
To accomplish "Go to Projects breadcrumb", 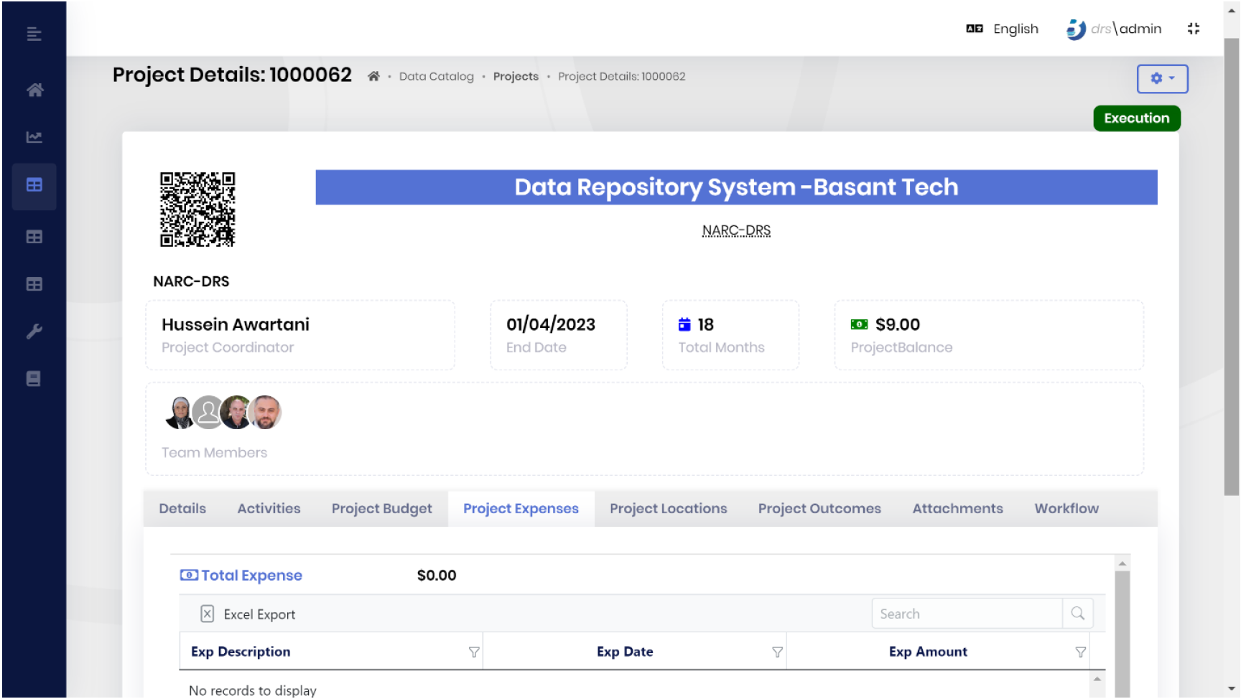I will pyautogui.click(x=516, y=76).
